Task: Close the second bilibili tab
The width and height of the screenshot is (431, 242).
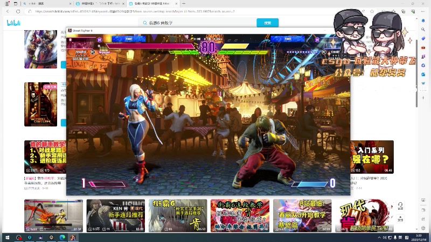Action: [123, 4]
